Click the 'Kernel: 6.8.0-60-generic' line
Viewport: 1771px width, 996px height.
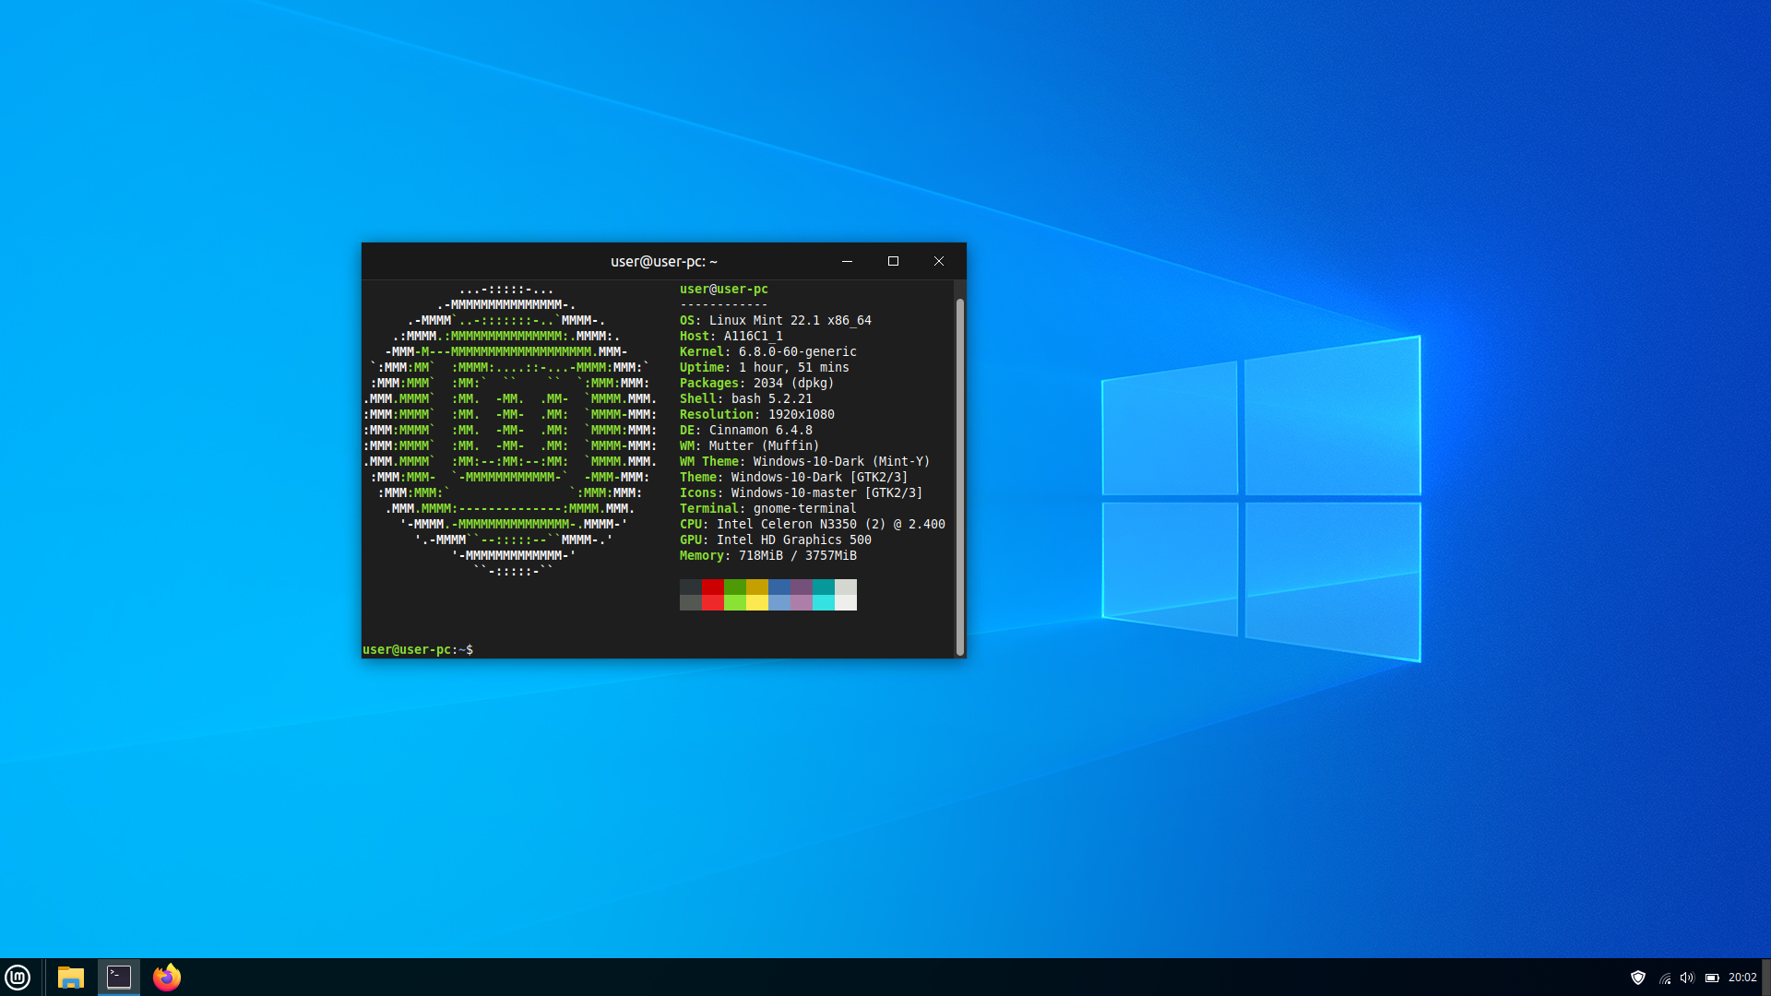[x=768, y=352]
